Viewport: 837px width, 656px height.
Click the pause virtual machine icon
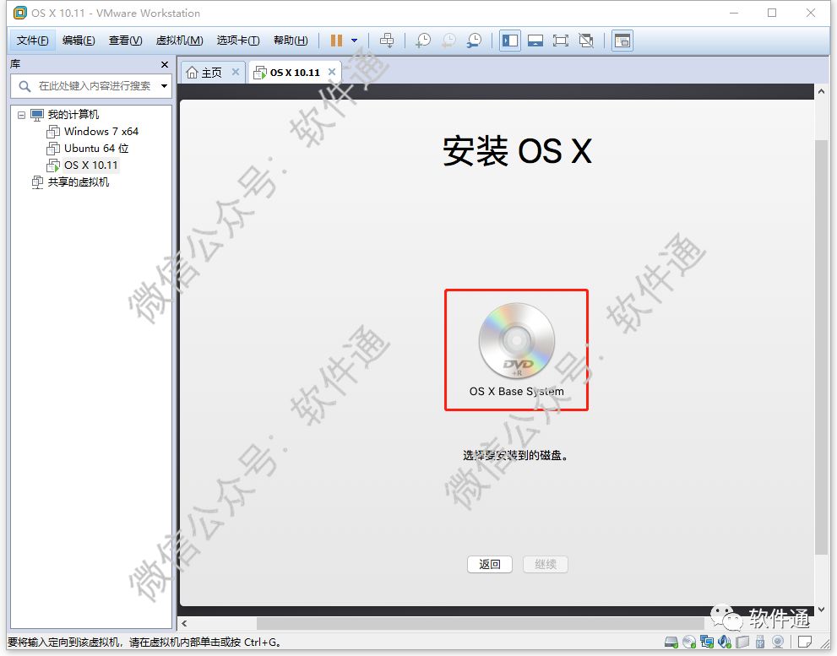click(x=336, y=41)
